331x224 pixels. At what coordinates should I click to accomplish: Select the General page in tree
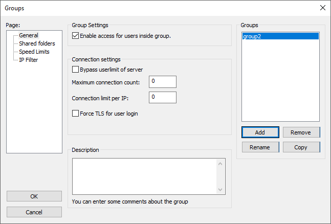point(29,35)
